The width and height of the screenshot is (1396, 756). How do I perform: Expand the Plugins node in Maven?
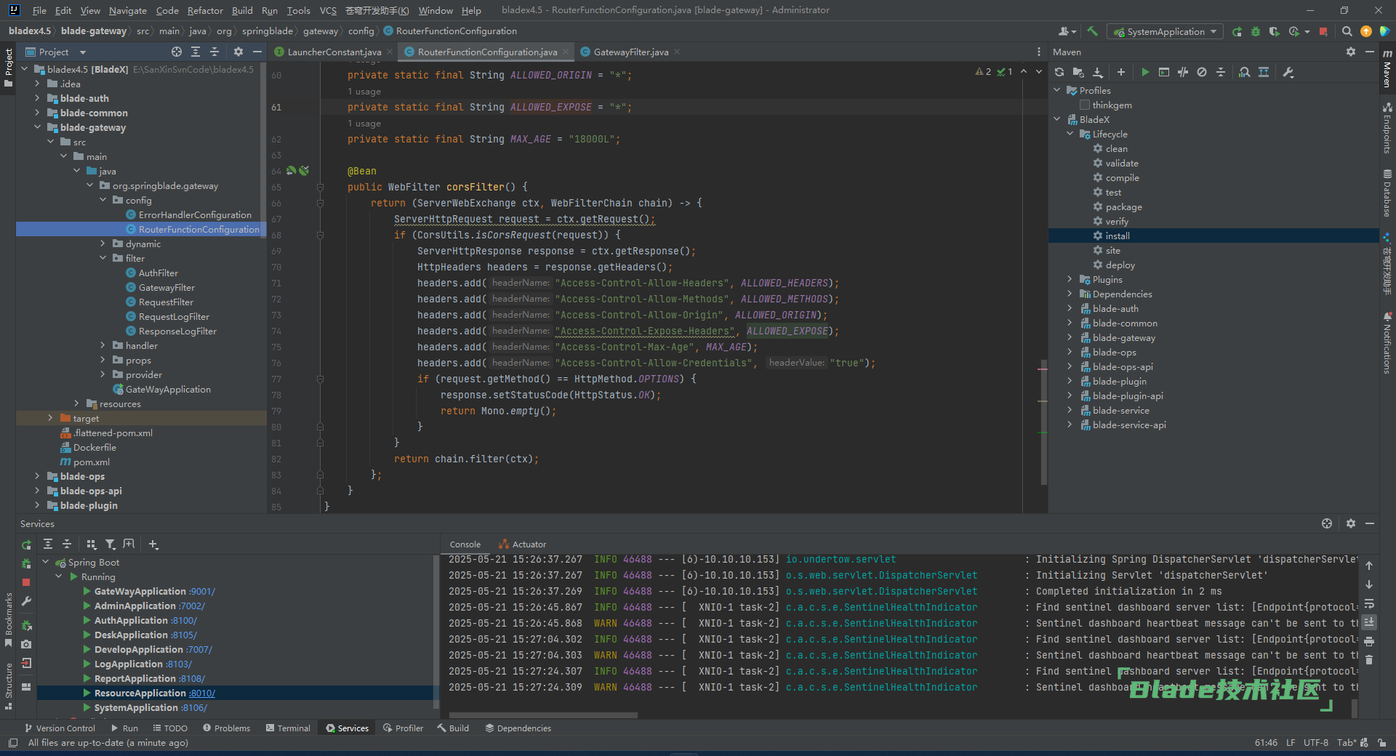point(1070,279)
